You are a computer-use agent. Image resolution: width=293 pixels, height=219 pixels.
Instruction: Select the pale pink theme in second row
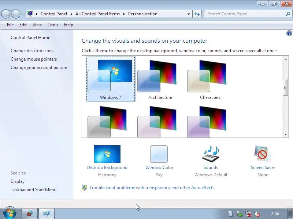coord(157,122)
